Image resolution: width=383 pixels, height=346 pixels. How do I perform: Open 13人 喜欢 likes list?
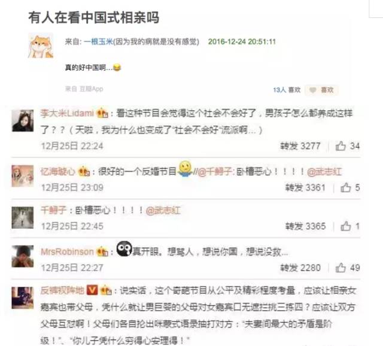pyautogui.click(x=287, y=90)
